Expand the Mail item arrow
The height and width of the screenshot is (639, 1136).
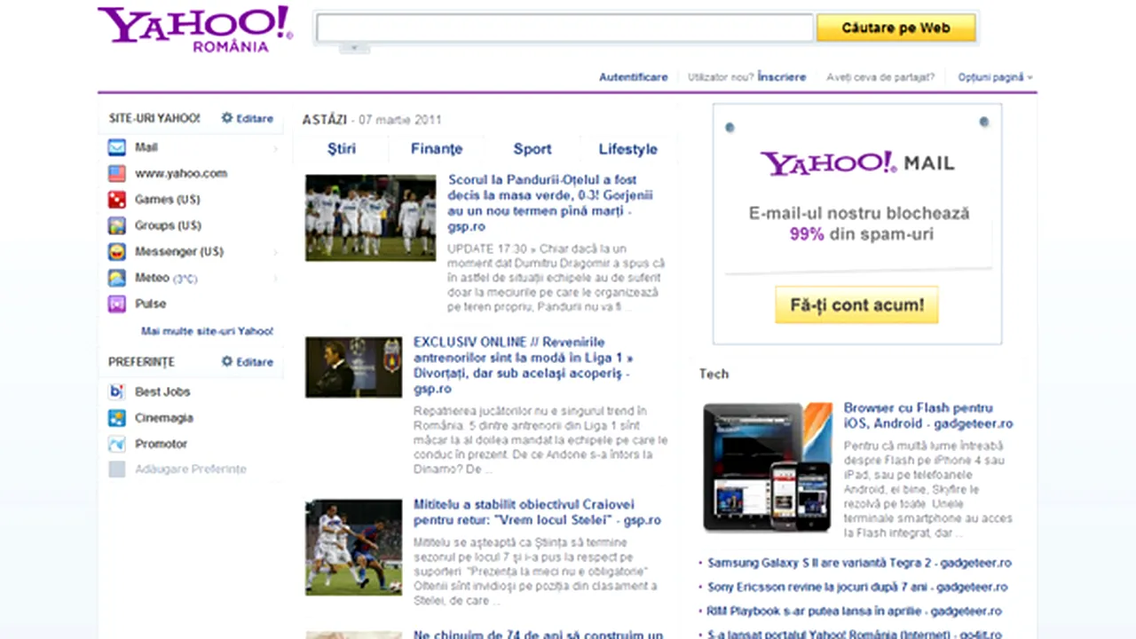click(x=275, y=148)
